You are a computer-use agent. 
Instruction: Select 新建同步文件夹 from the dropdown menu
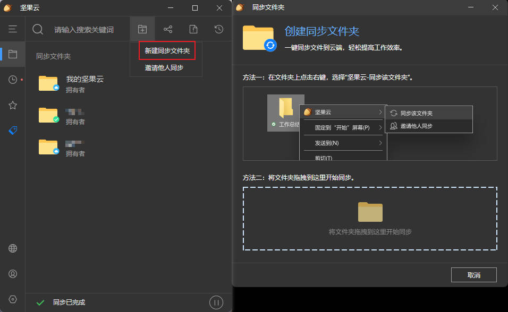tap(167, 51)
